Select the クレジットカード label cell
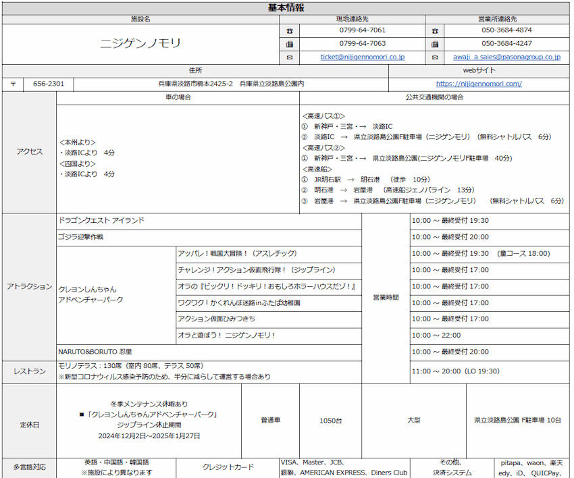Screen dimensions: 574x478 click(x=228, y=468)
